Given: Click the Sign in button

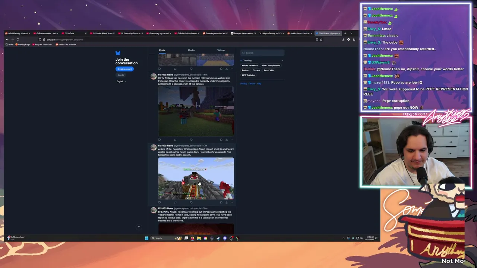Looking at the screenshot, I should pyautogui.click(x=121, y=75).
